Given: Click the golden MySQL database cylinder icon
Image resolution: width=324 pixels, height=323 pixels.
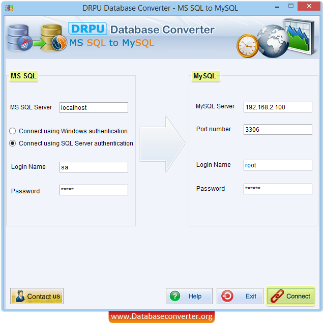Looking at the screenshot, I should [54, 38].
